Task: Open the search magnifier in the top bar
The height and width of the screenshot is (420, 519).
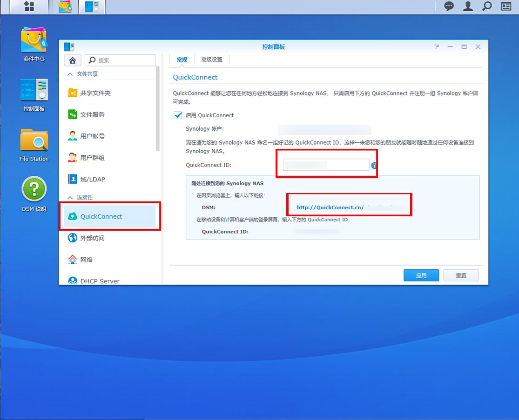Action: [x=487, y=7]
